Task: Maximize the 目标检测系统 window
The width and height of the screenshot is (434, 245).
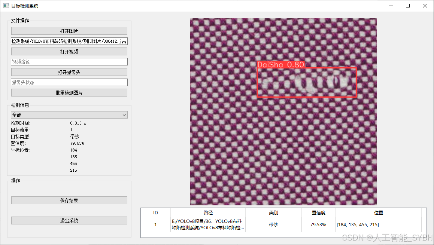Action: (408, 6)
